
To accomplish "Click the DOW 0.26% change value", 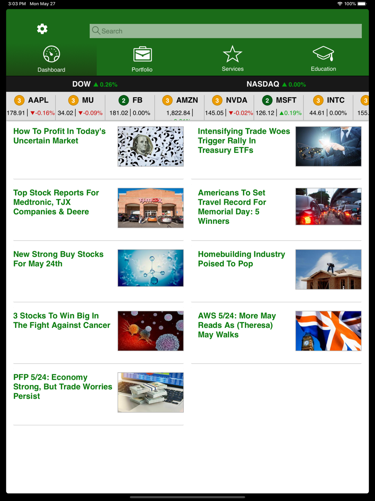I will (105, 85).
